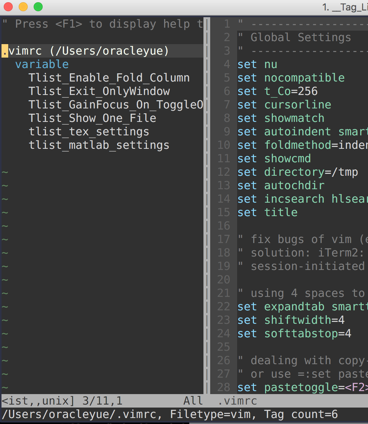Screen dimensions: 368x424
Task: Click the 'session-initiated' comment line
Action: coord(301,266)
